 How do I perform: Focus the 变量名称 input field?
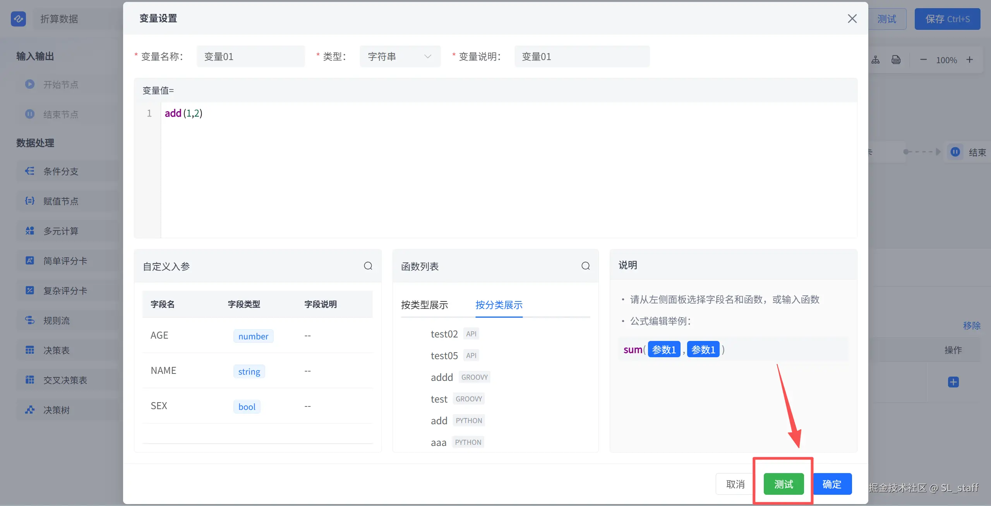(250, 57)
